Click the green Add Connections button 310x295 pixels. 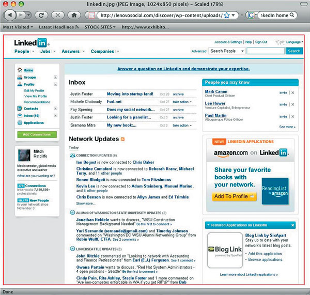(x=37, y=134)
